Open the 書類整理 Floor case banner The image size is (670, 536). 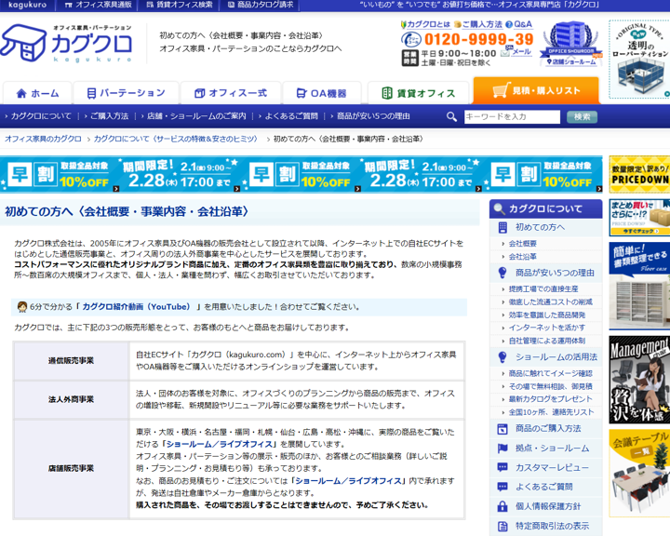639,286
